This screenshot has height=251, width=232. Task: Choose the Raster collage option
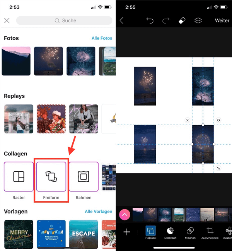(19, 177)
